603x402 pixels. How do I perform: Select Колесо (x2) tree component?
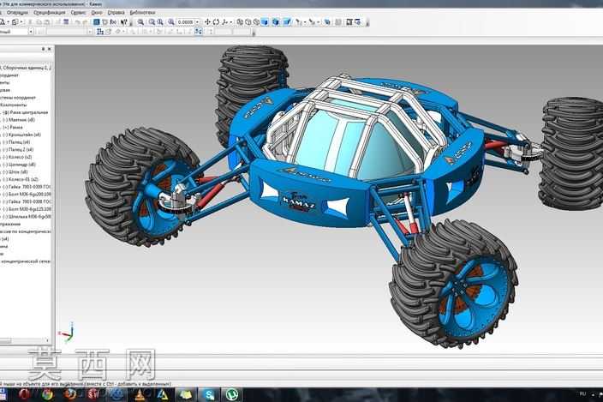pyautogui.click(x=18, y=157)
